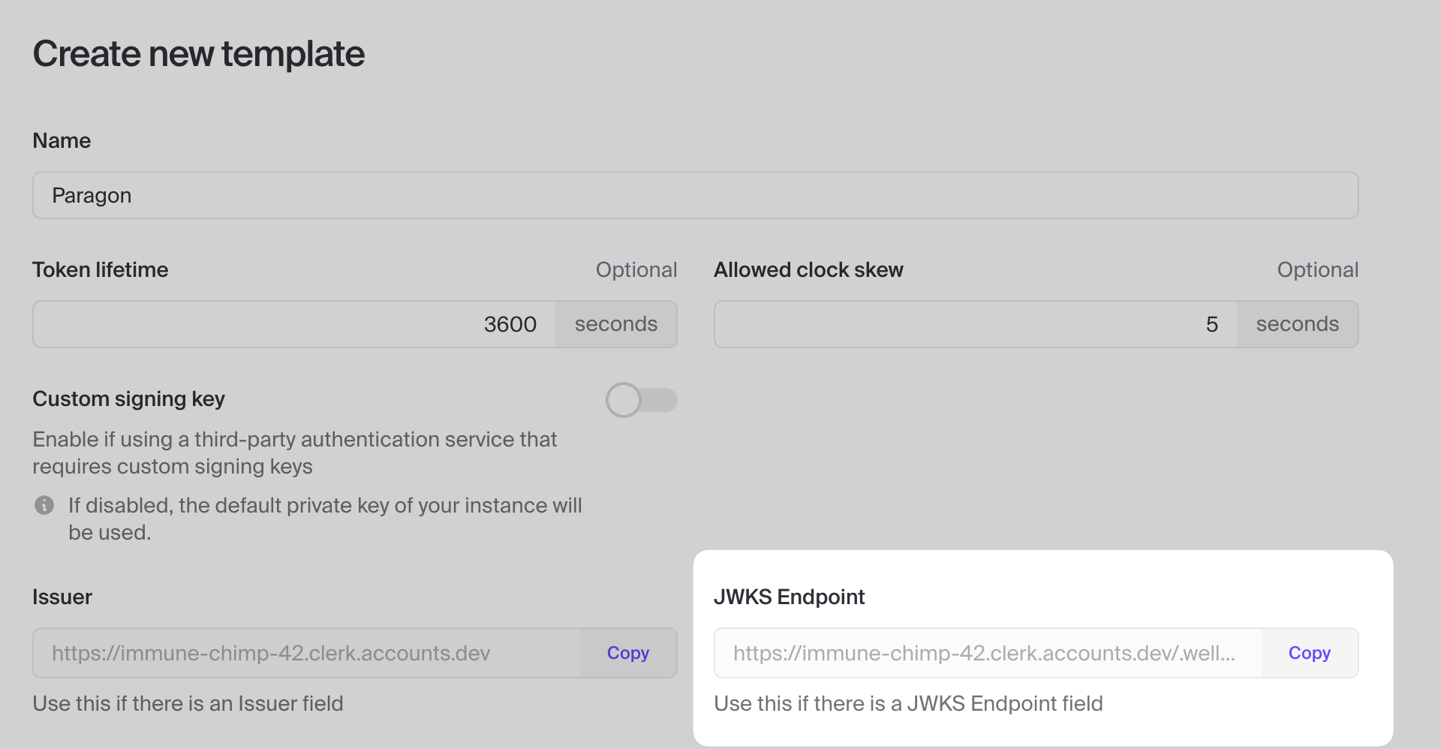Image resolution: width=1441 pixels, height=749 pixels.
Task: Copy the Issuer URL
Action: [627, 653]
